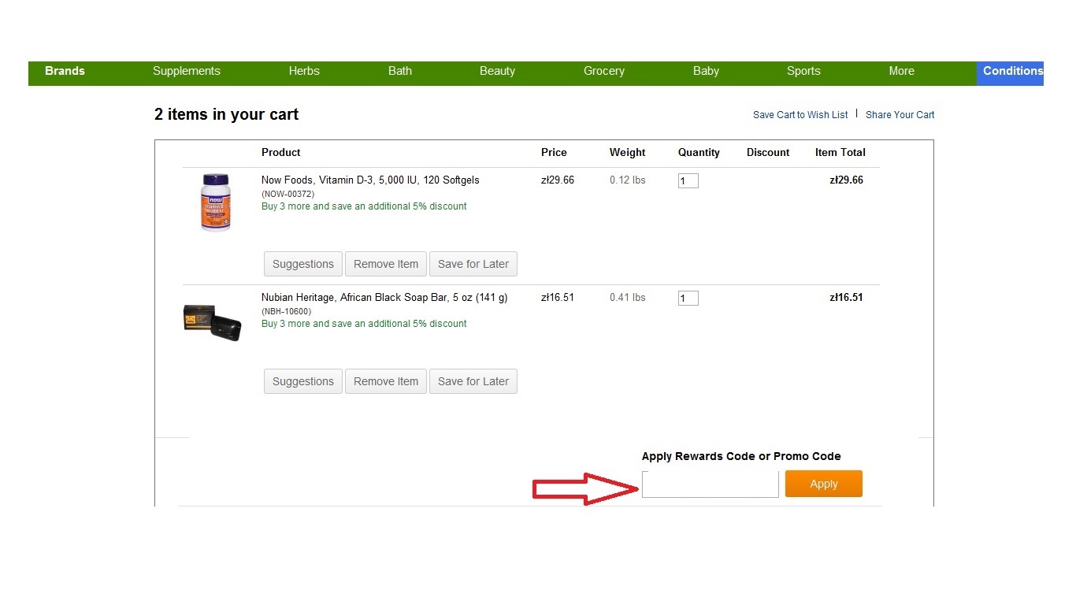Click the Vitamin D-3 quantity field
This screenshot has width=1076, height=605.
pos(688,181)
